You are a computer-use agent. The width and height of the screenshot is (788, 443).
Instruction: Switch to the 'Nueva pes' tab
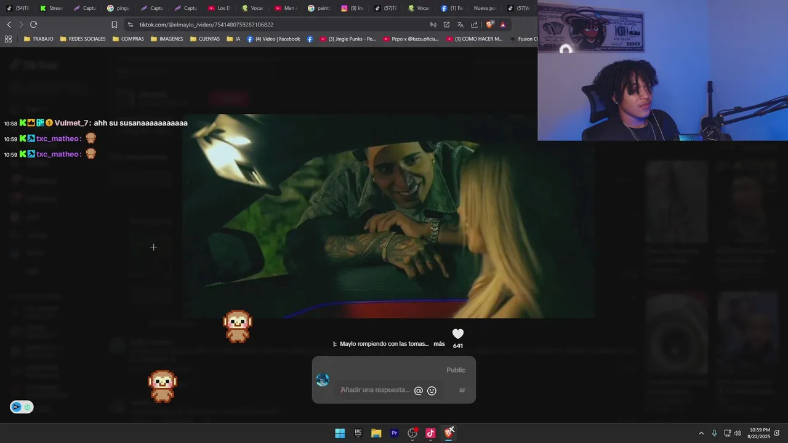pyautogui.click(x=486, y=8)
